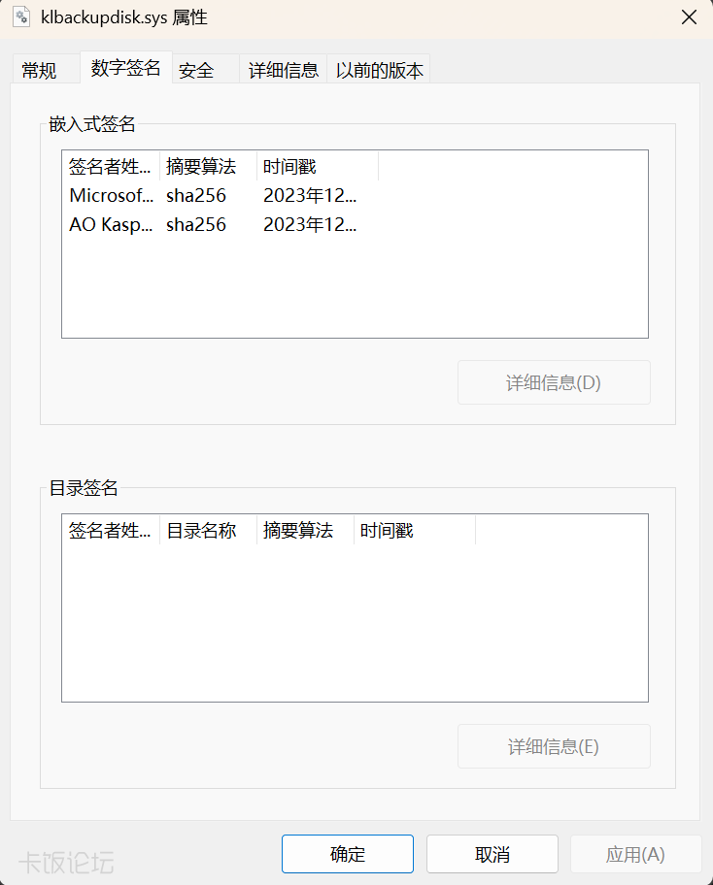Click the 详细信息(D) button

[554, 382]
